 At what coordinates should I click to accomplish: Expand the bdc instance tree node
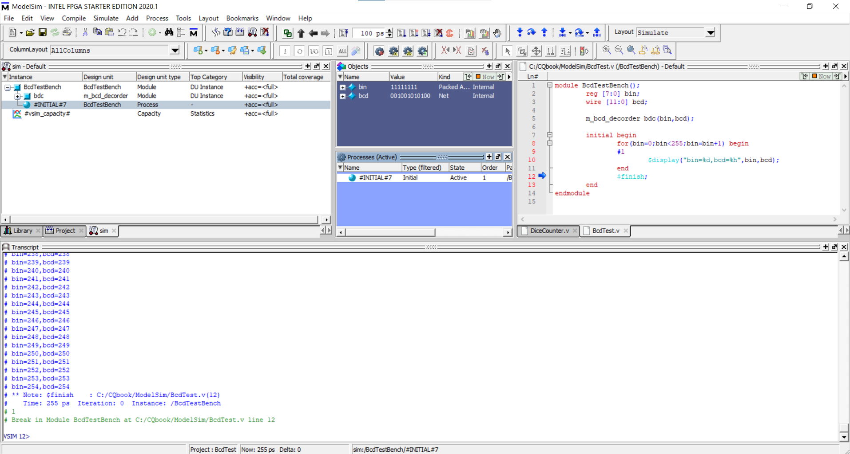(18, 96)
